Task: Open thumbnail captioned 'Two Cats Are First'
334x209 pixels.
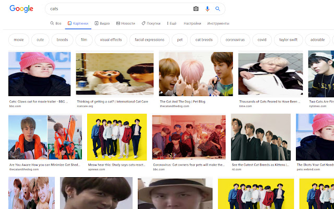Action: [x=321, y=74]
